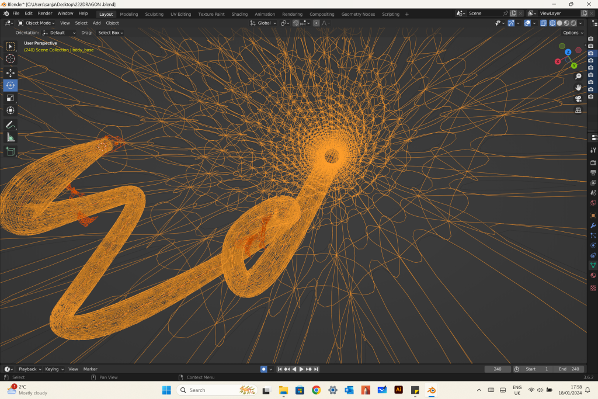Activate the Transform tool

pos(11,110)
